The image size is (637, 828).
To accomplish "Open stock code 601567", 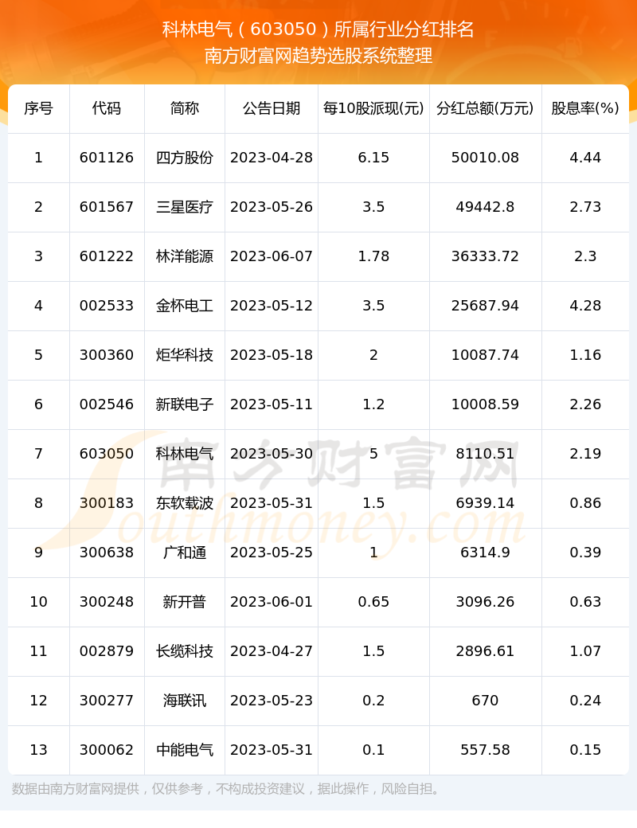I will (107, 207).
